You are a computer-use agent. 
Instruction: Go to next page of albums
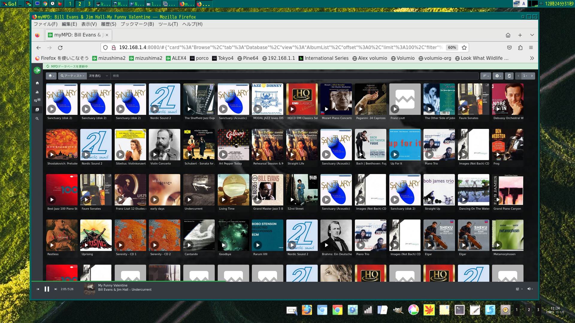(x=532, y=76)
